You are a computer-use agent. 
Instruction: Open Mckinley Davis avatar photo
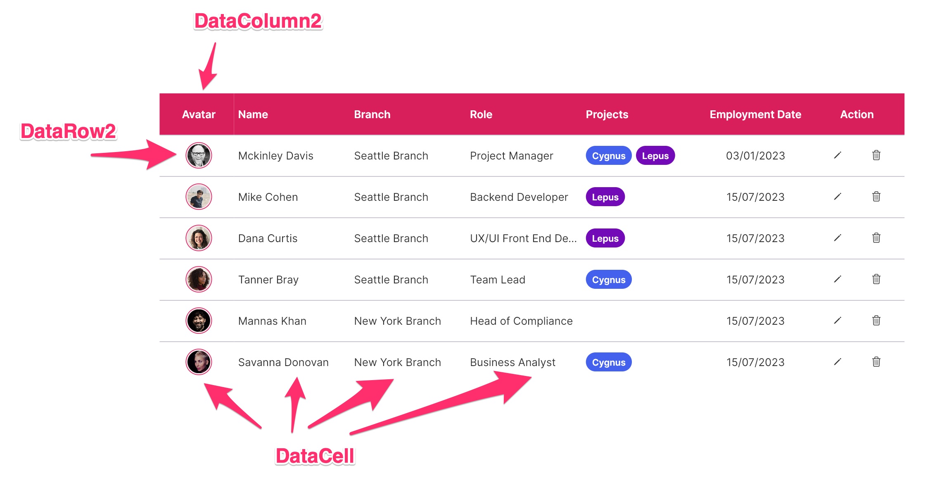click(199, 155)
